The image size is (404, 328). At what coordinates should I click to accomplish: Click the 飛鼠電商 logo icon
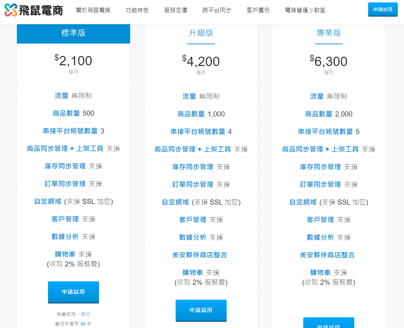(10, 10)
